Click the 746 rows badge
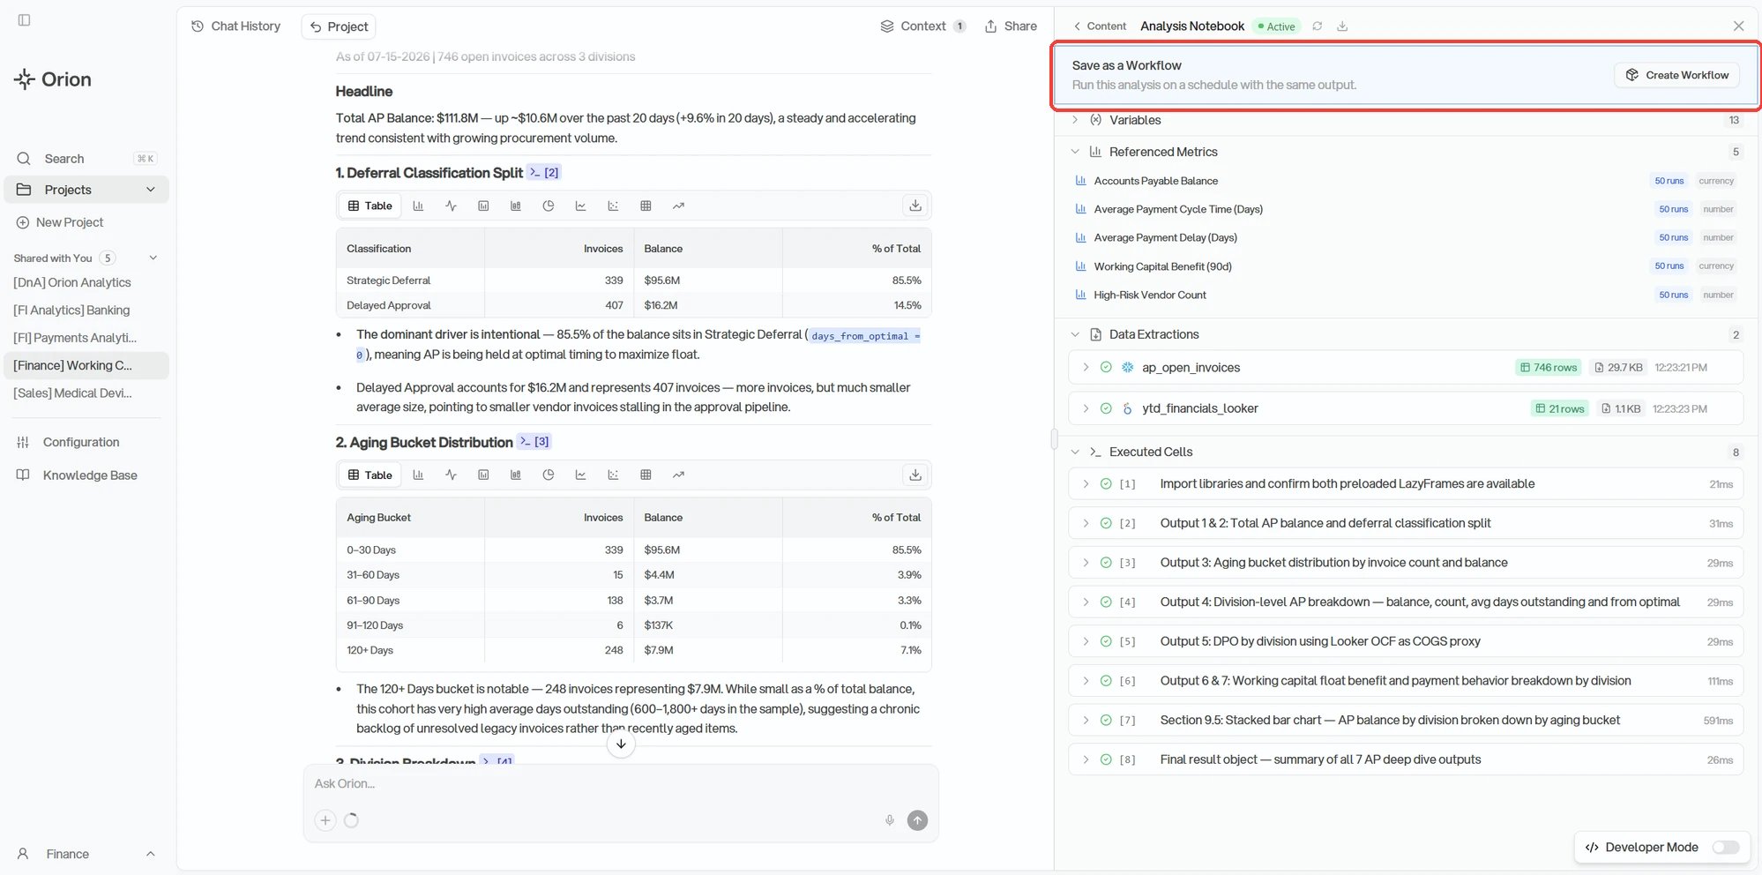Screen dimensions: 1762x875 tap(1549, 368)
